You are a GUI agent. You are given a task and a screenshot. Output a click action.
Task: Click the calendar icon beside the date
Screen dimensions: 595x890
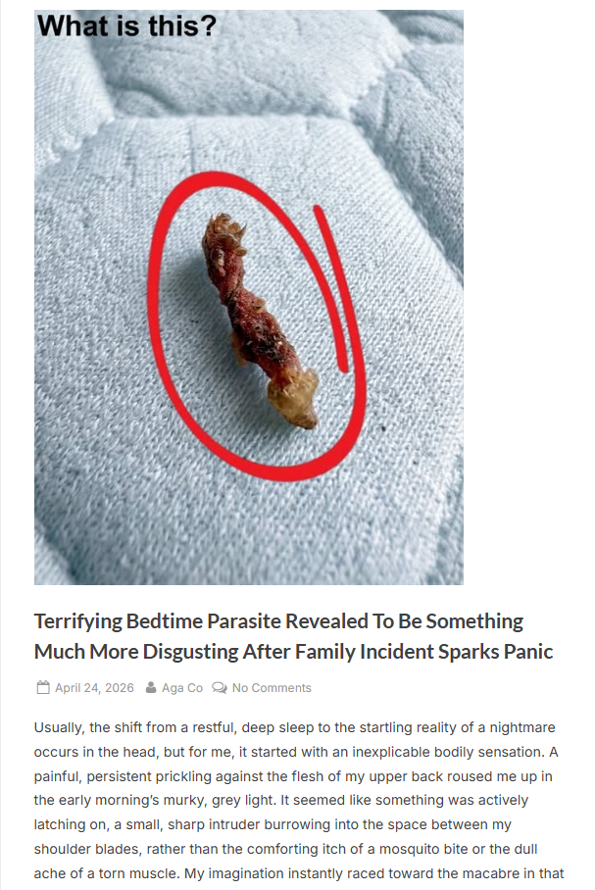tap(43, 687)
